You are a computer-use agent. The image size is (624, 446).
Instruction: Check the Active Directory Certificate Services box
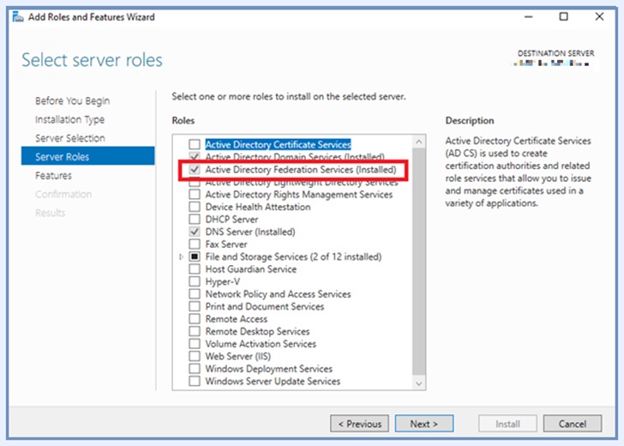[195, 145]
